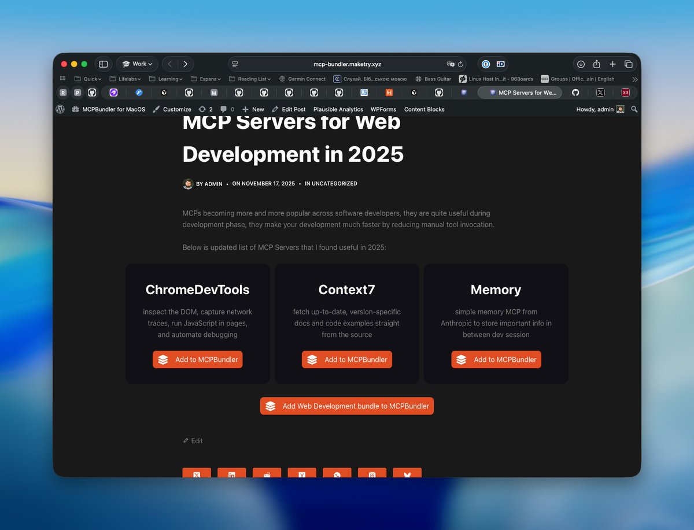Open the admin bar search magnifier
The width and height of the screenshot is (694, 530).
[634, 109]
